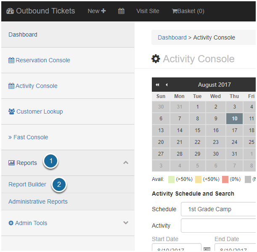Open the Schedule dropdown showing 1st Grade Camp
The height and width of the screenshot is (252, 257).
(218, 209)
